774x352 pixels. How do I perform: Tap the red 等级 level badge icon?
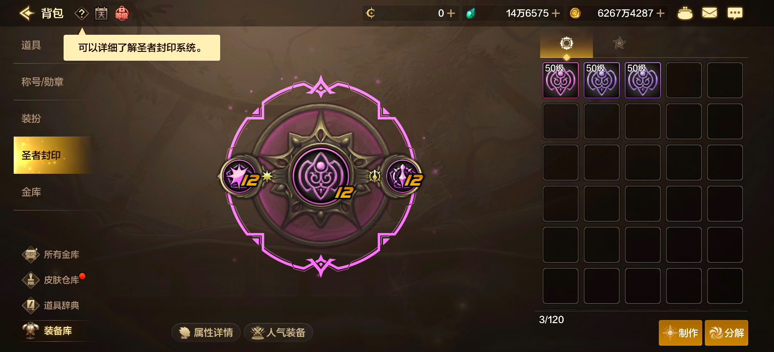pyautogui.click(x=122, y=13)
